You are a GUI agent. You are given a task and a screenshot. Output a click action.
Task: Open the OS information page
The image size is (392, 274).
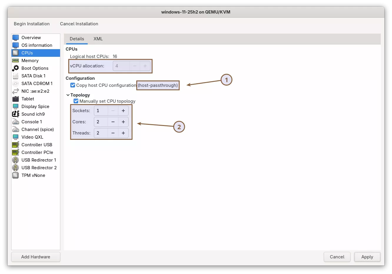coord(36,45)
